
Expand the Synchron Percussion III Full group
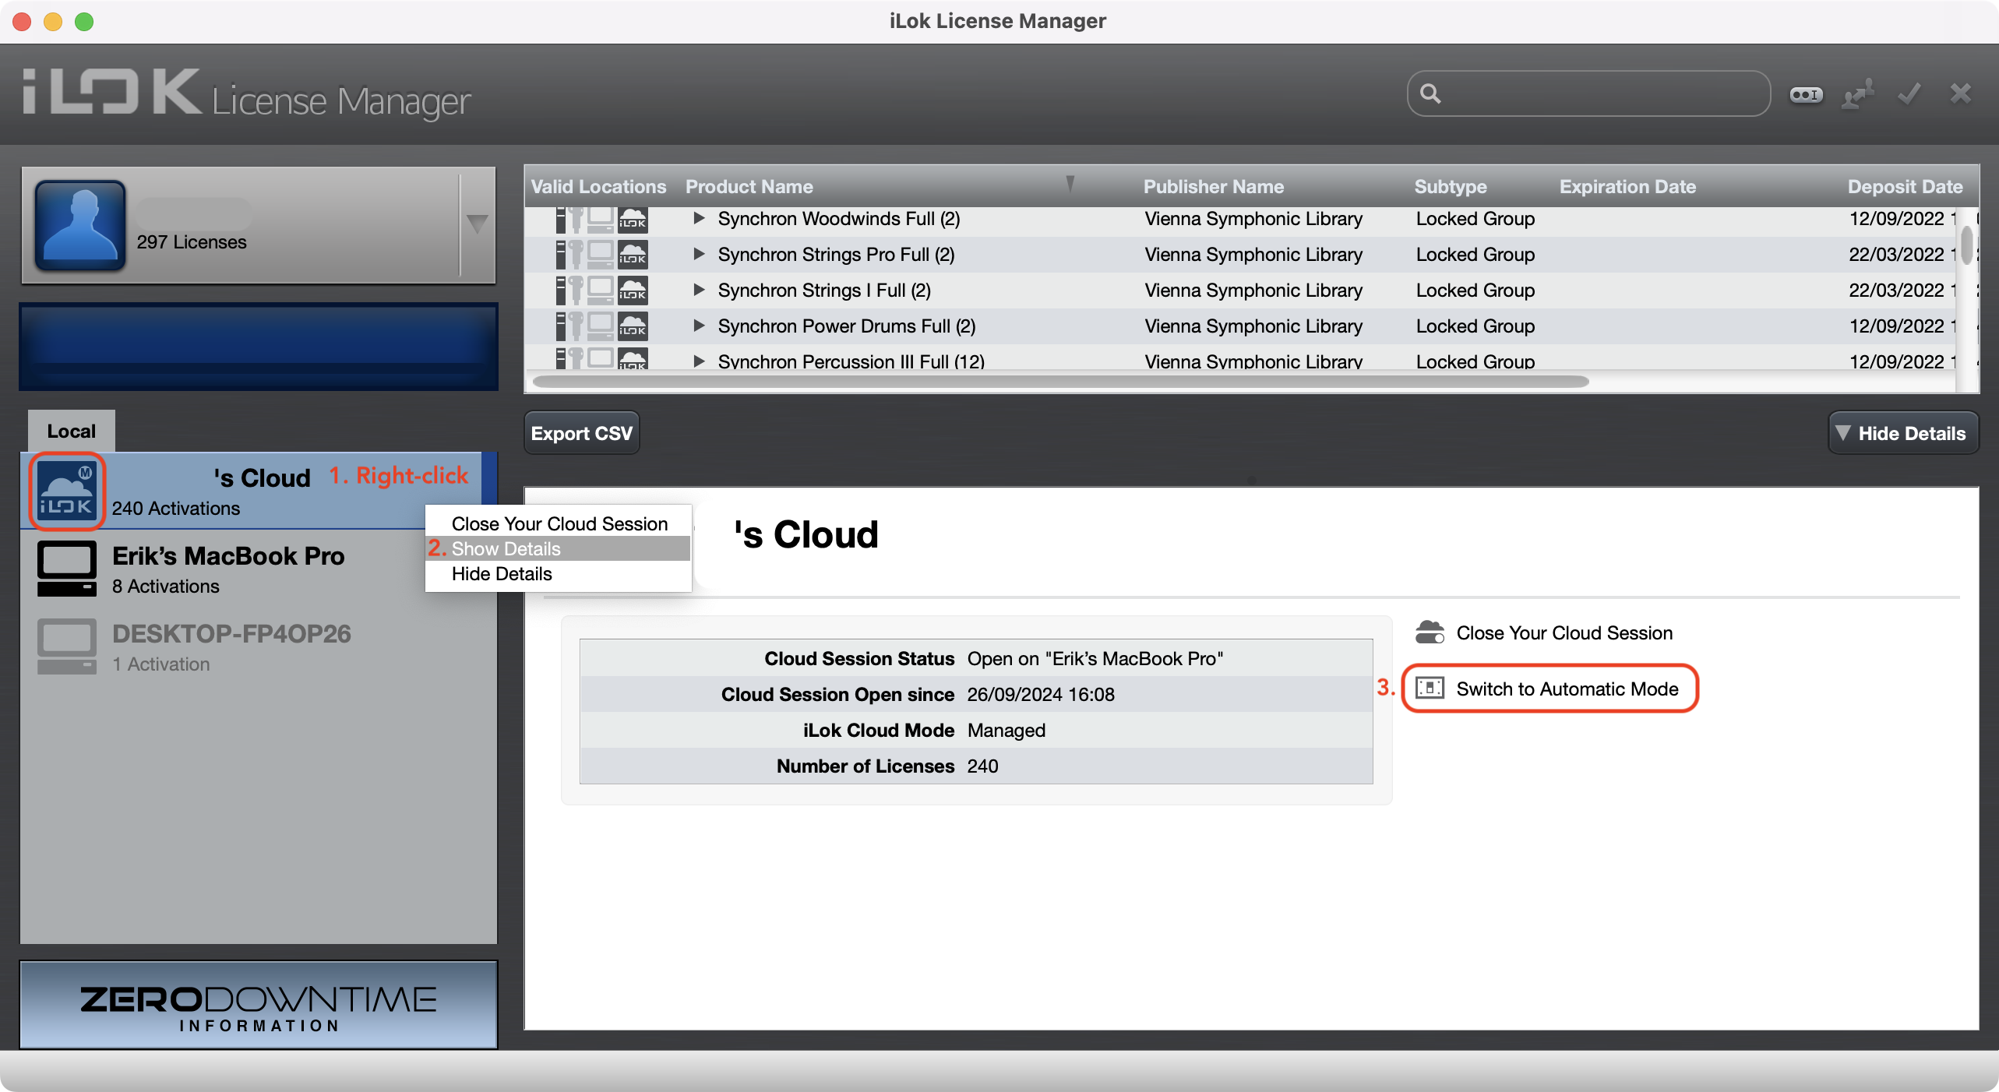click(x=699, y=361)
